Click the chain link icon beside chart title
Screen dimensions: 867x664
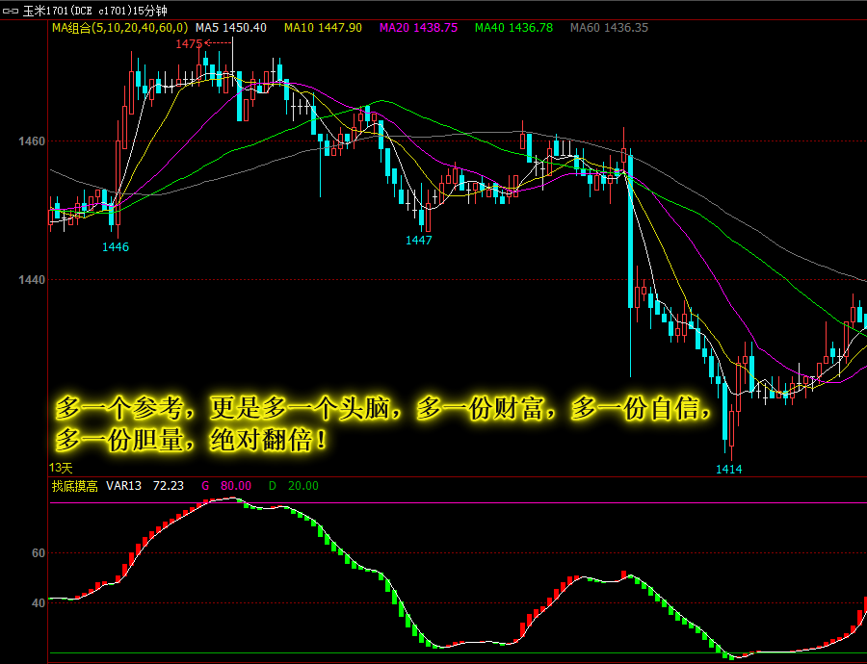pyautogui.click(x=11, y=11)
